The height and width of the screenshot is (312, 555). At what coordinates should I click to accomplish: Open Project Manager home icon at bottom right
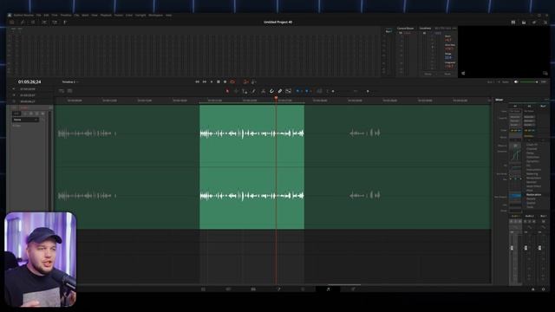[x=533, y=289]
